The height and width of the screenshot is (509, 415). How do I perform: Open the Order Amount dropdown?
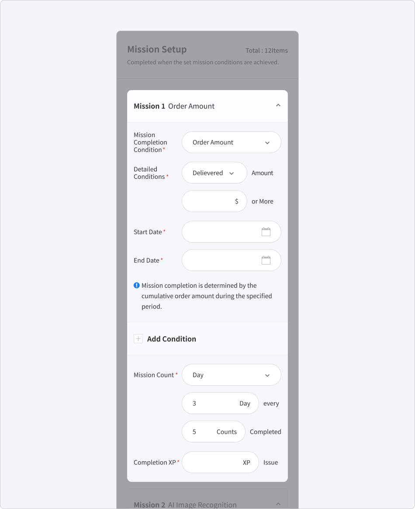point(232,142)
